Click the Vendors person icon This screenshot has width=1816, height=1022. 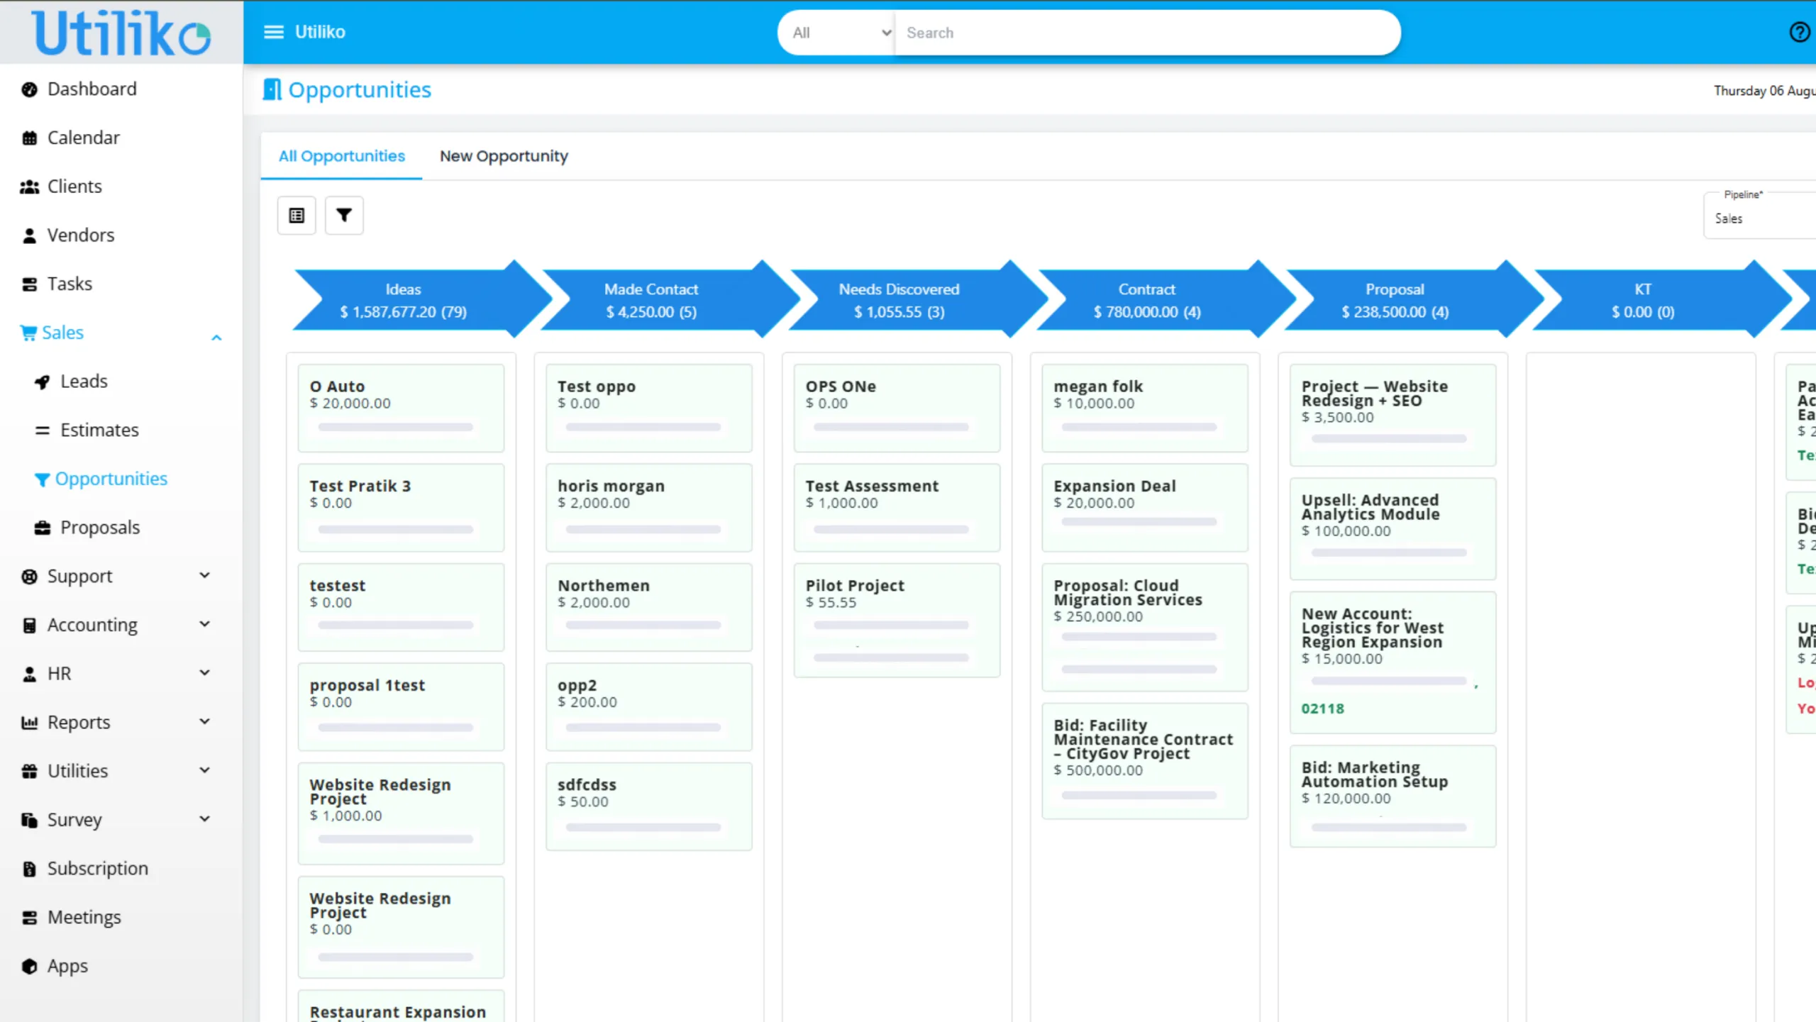[x=29, y=235]
